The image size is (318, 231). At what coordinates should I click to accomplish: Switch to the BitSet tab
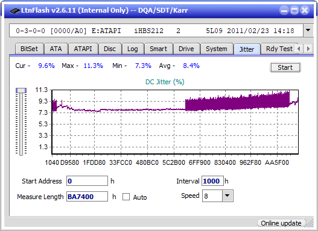pos(30,49)
